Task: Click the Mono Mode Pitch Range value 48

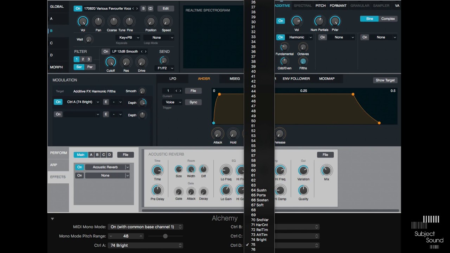Action: [x=126, y=236]
